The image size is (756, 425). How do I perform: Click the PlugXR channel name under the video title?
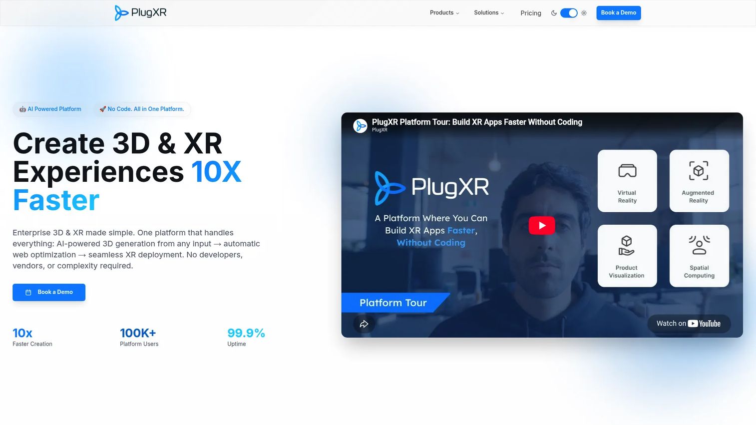pyautogui.click(x=379, y=130)
